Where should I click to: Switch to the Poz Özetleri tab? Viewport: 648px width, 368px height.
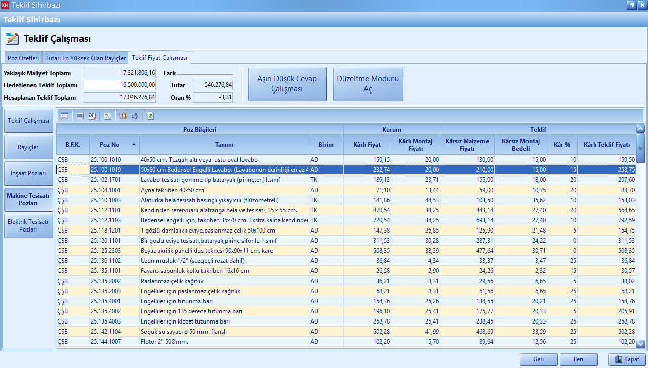[x=23, y=58]
